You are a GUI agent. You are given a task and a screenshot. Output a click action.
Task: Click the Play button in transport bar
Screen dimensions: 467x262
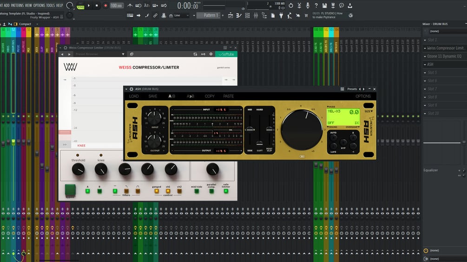click(x=89, y=6)
